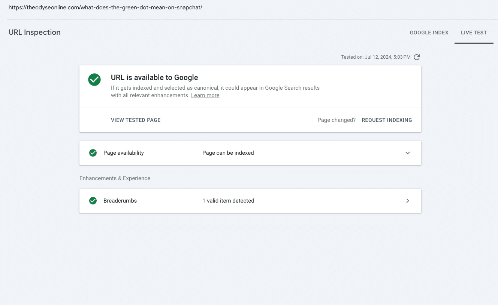498x305 pixels.
Task: Click the refresh icon beside the test timestamp
Action: tap(417, 57)
